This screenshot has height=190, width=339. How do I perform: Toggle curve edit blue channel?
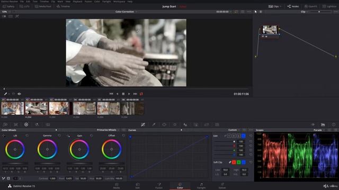pos(244,136)
